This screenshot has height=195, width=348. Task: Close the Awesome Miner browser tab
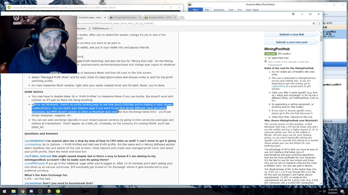tap(175, 18)
